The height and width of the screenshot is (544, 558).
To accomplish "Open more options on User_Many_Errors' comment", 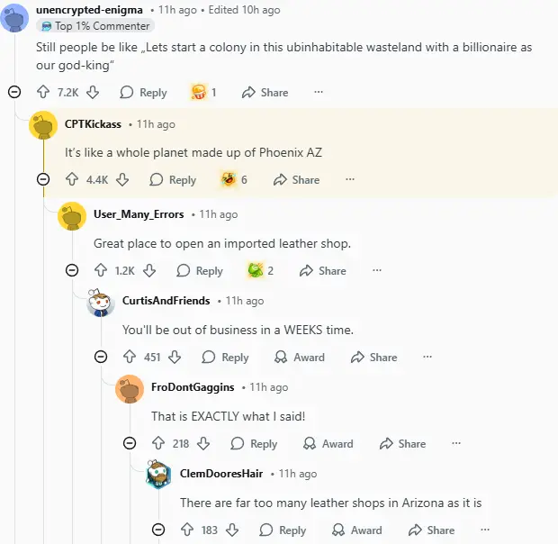I will [x=377, y=270].
